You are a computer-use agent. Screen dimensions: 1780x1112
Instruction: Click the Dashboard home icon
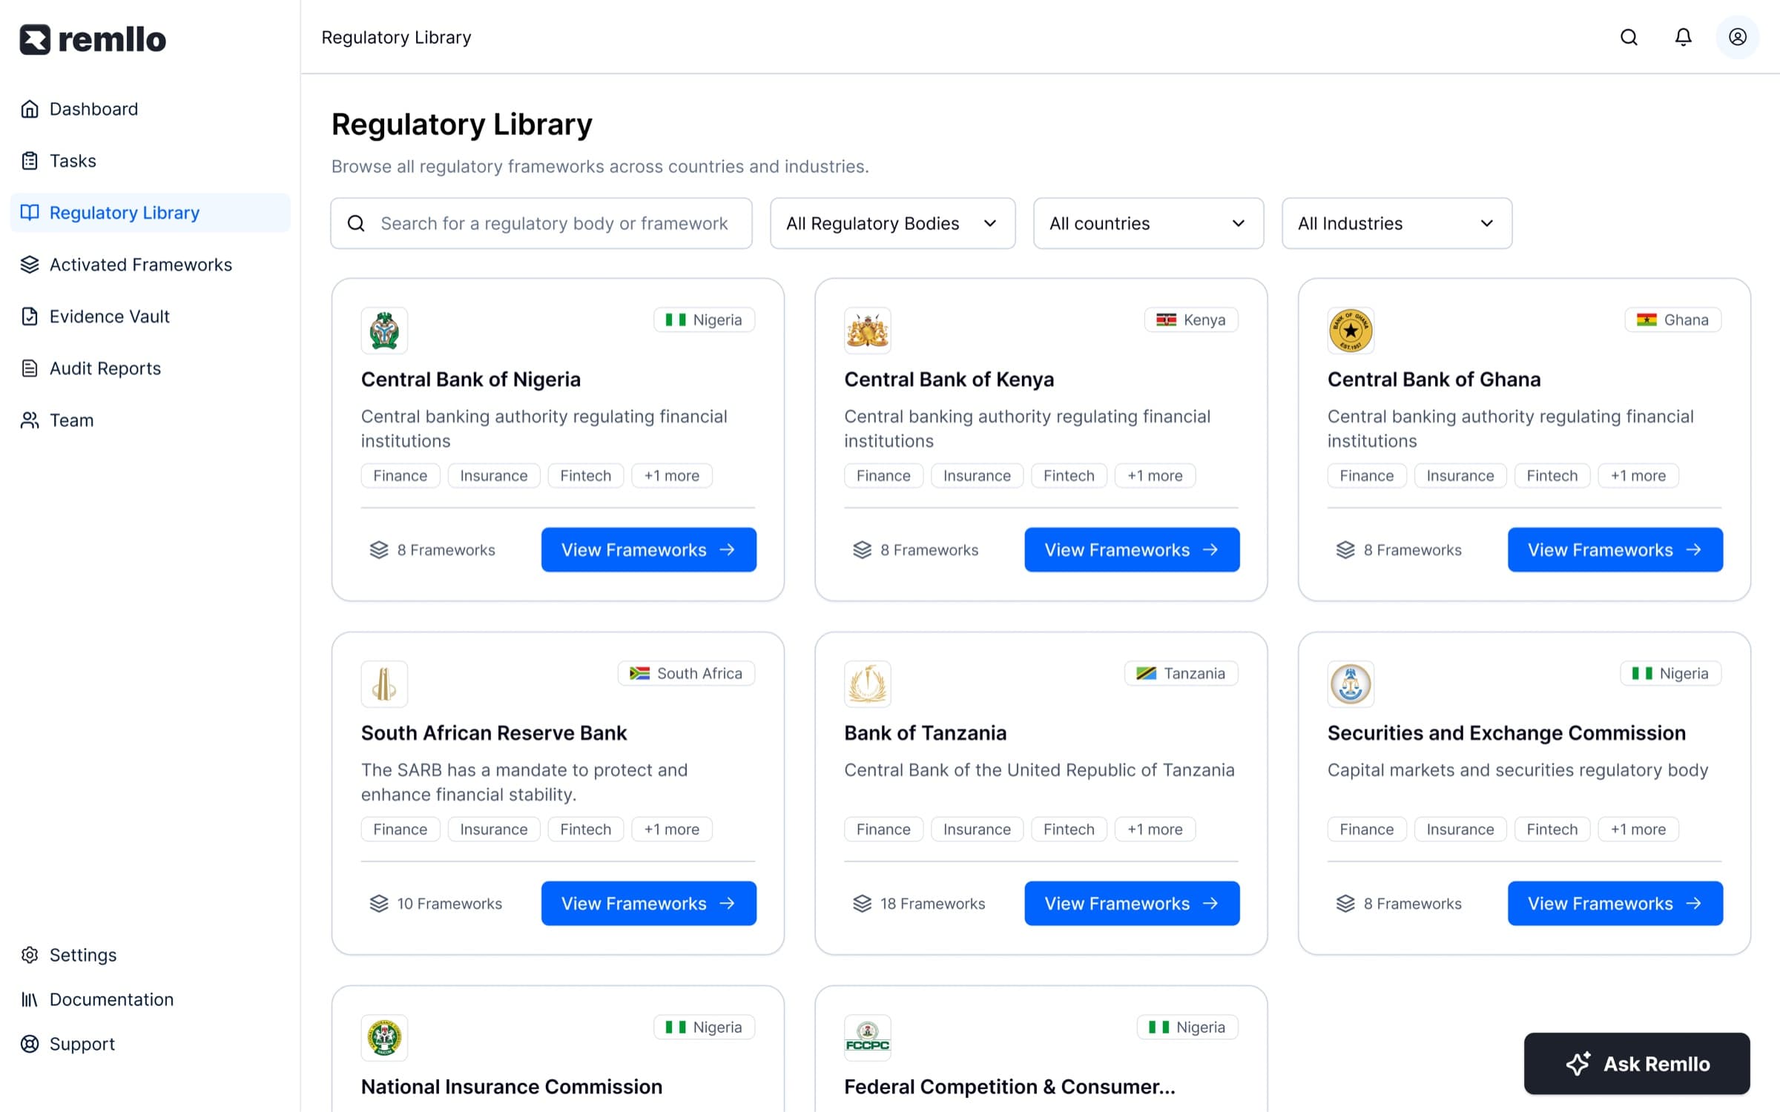(30, 109)
